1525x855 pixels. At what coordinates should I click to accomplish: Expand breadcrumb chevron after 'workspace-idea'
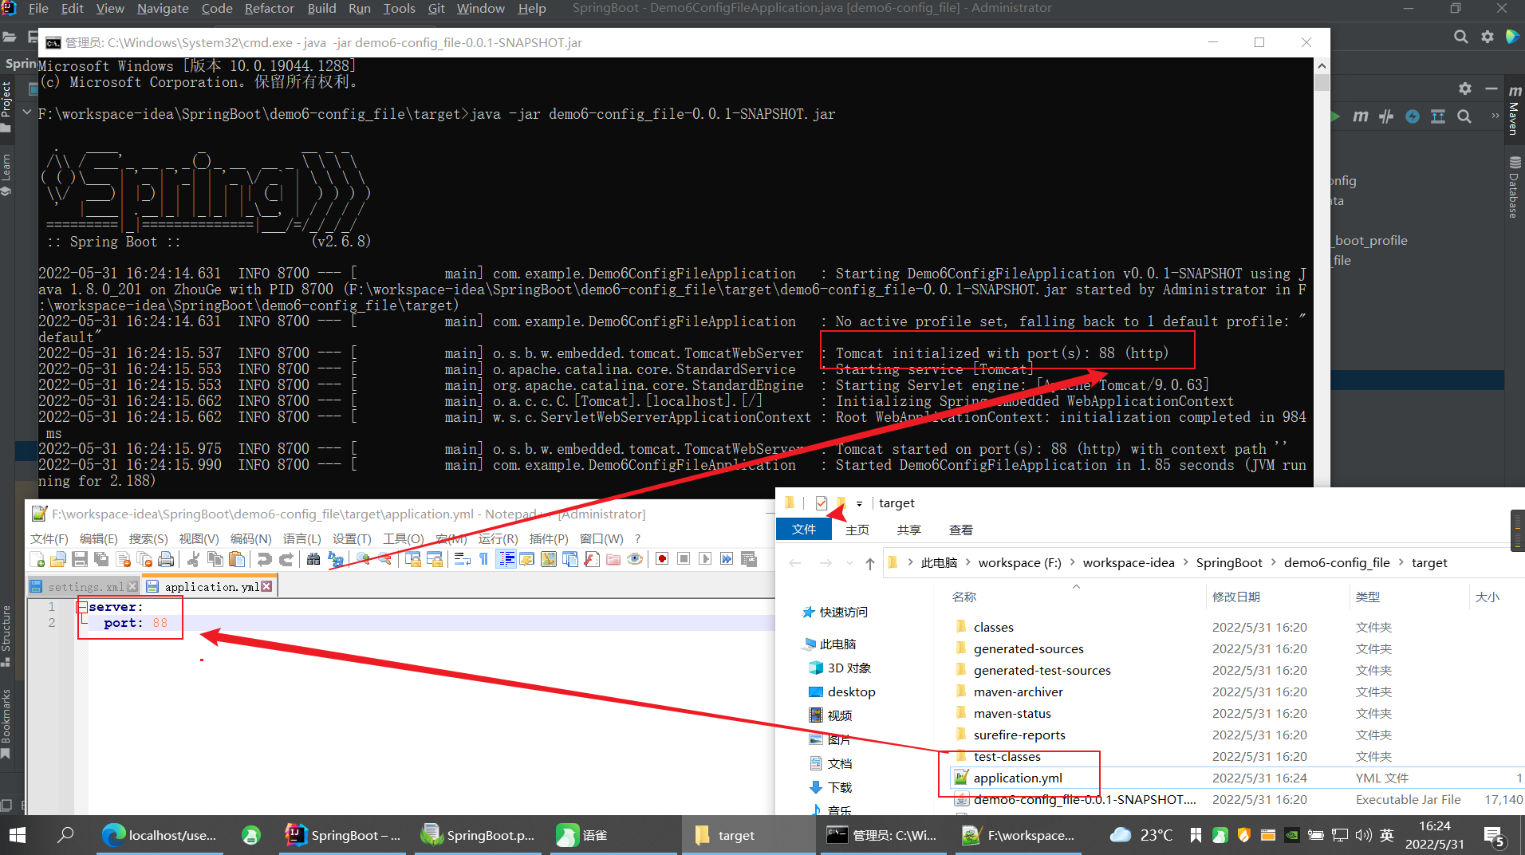(x=1185, y=563)
